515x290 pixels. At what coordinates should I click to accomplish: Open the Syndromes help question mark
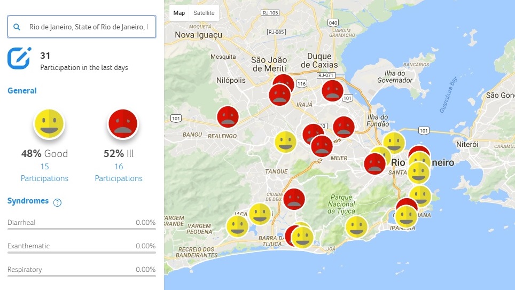coord(58,202)
